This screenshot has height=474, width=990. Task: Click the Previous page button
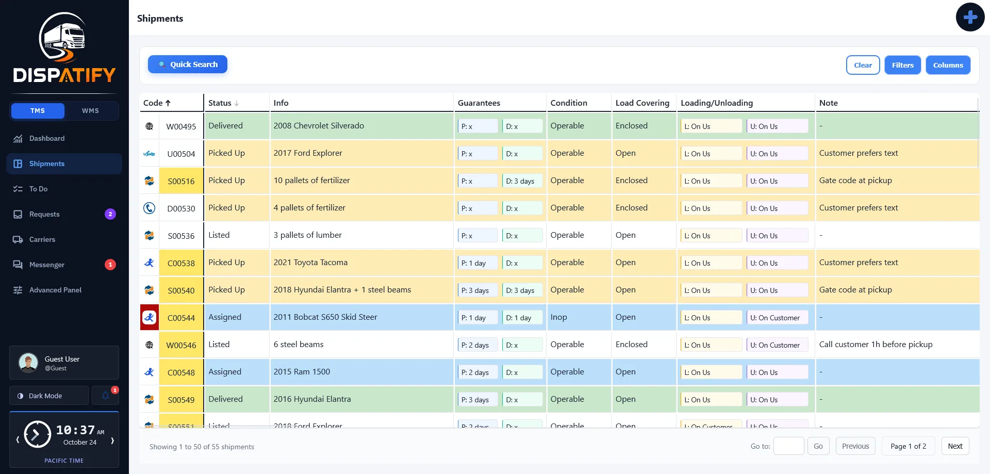click(855, 446)
